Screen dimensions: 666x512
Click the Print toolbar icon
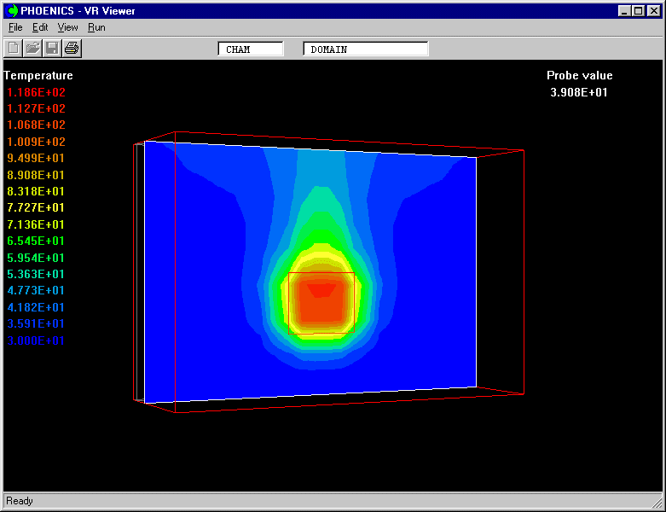pos(72,49)
